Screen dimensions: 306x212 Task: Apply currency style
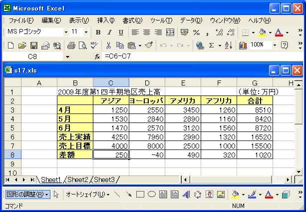[184, 32]
